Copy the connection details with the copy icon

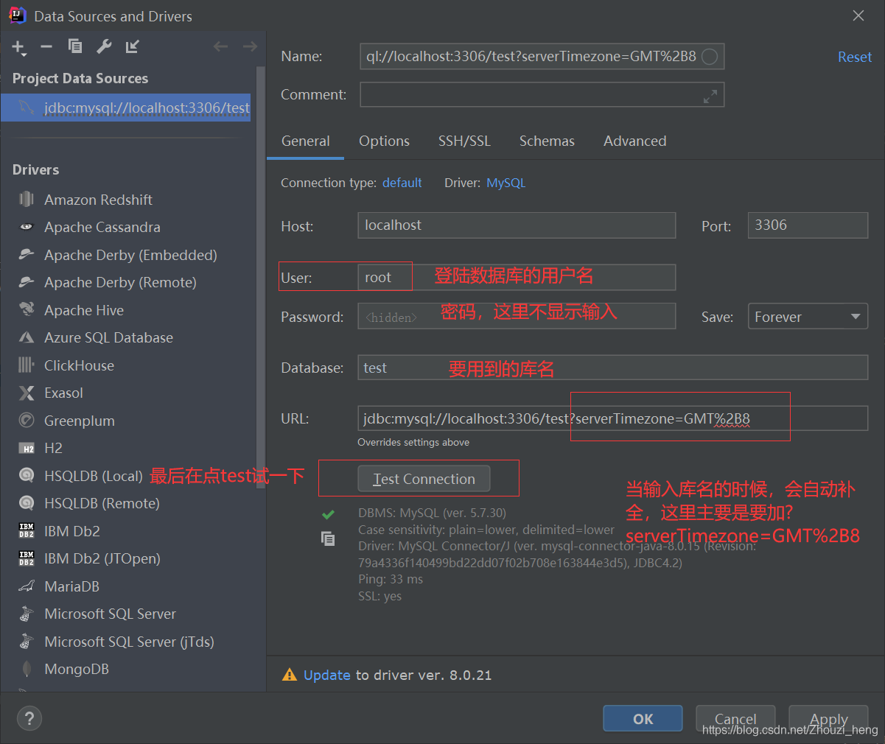[x=328, y=538]
